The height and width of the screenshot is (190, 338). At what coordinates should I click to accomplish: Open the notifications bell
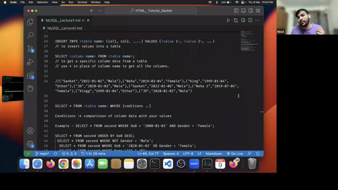(x=257, y=153)
